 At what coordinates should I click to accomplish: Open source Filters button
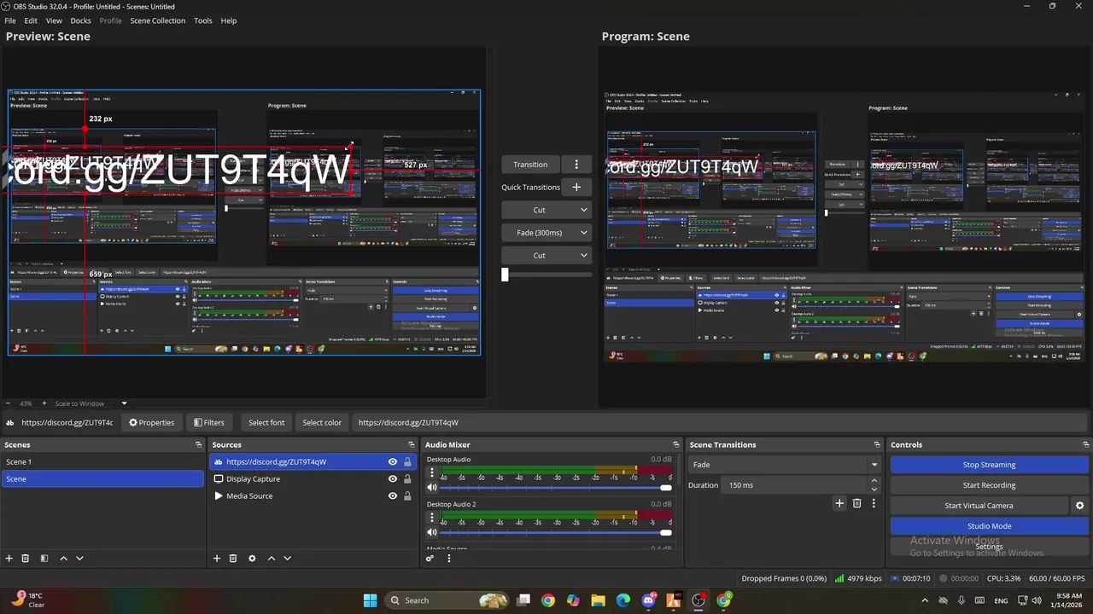click(x=209, y=422)
